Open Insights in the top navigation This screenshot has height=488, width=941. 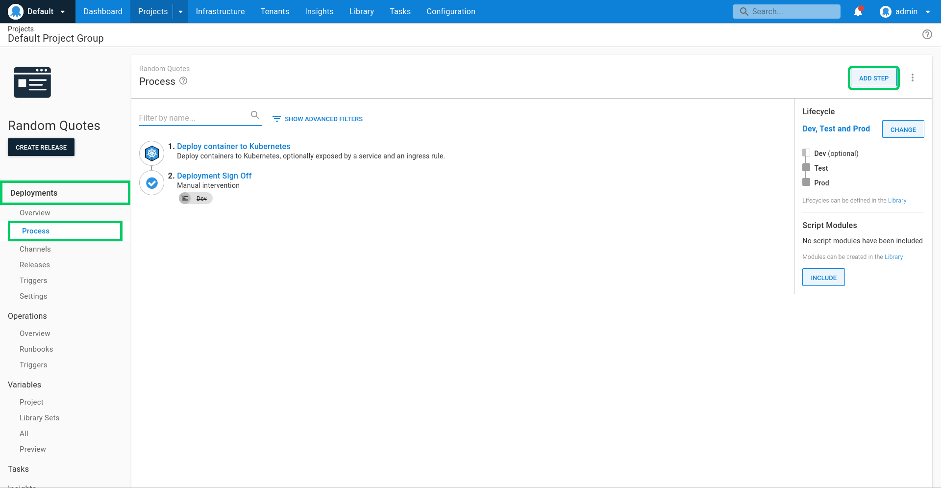[319, 11]
